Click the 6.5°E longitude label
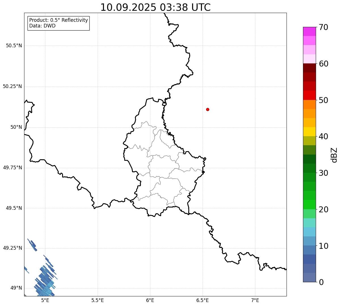The image size is (341, 306). [203, 300]
